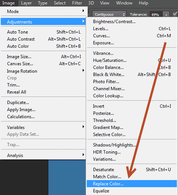The width and height of the screenshot is (178, 195).
Task: Open the Layer menu
Action: 26,3
